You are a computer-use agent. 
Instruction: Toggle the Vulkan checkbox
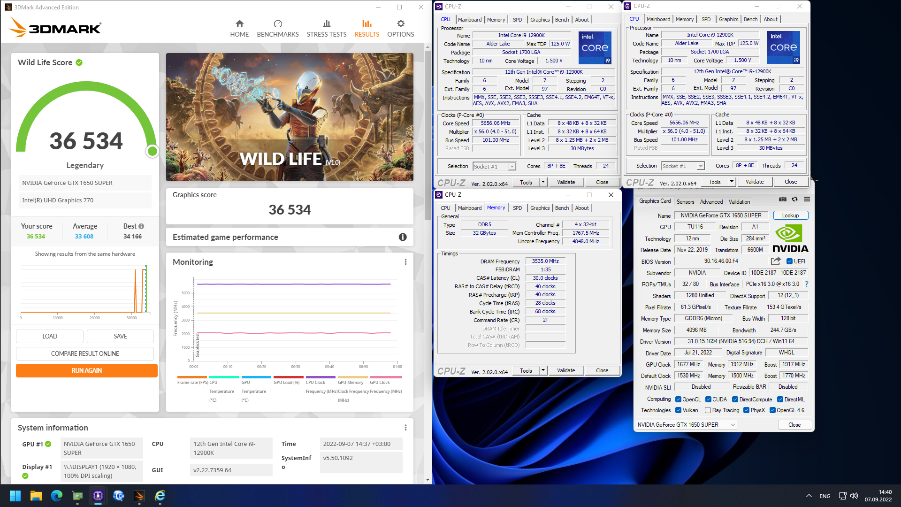pos(678,410)
